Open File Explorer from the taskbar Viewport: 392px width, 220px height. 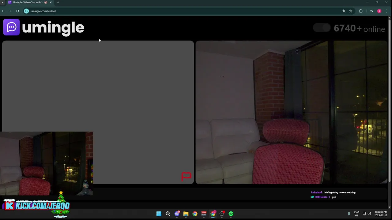186,214
